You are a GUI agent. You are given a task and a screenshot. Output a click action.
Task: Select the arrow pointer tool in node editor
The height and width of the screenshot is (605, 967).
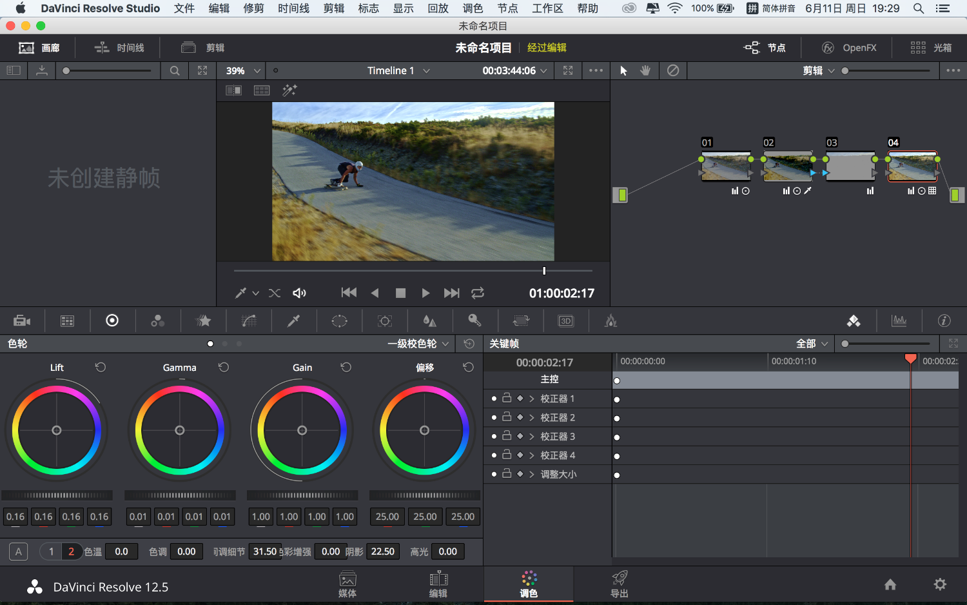click(623, 70)
